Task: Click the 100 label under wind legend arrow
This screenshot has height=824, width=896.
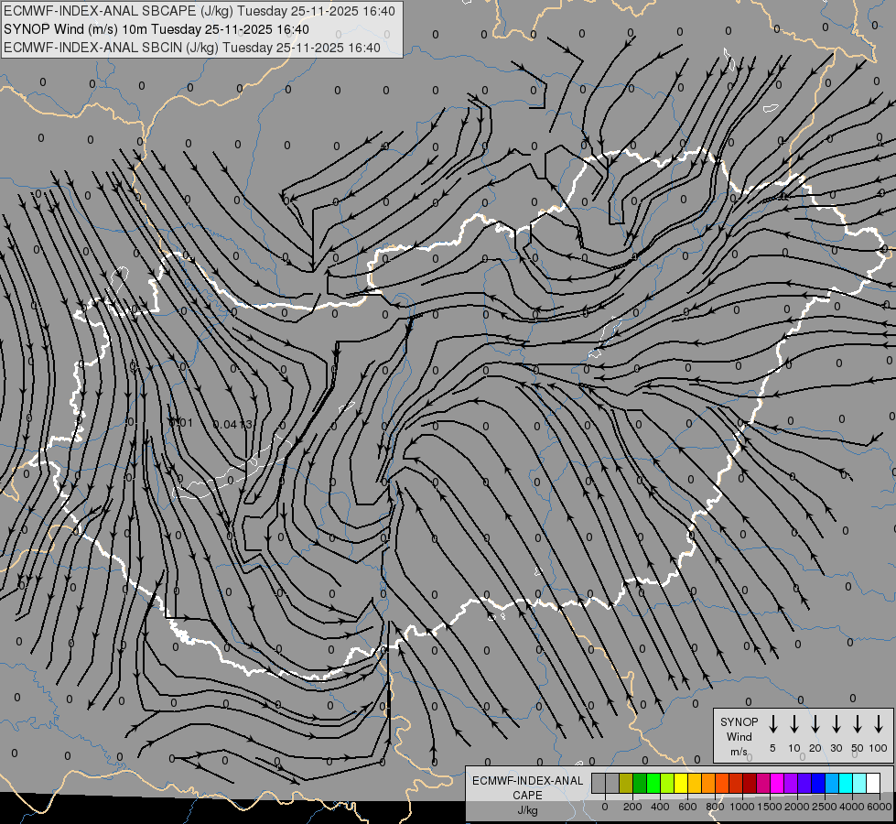Action: pyautogui.click(x=879, y=748)
